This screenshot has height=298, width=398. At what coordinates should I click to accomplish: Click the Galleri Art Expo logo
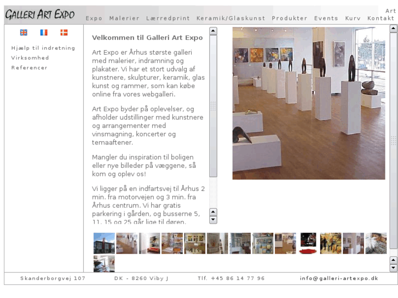click(40, 14)
